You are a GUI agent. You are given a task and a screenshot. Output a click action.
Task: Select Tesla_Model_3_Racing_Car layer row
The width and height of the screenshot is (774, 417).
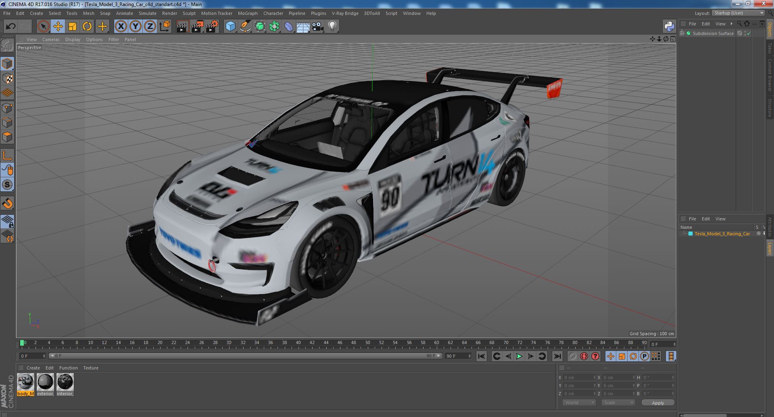point(722,234)
